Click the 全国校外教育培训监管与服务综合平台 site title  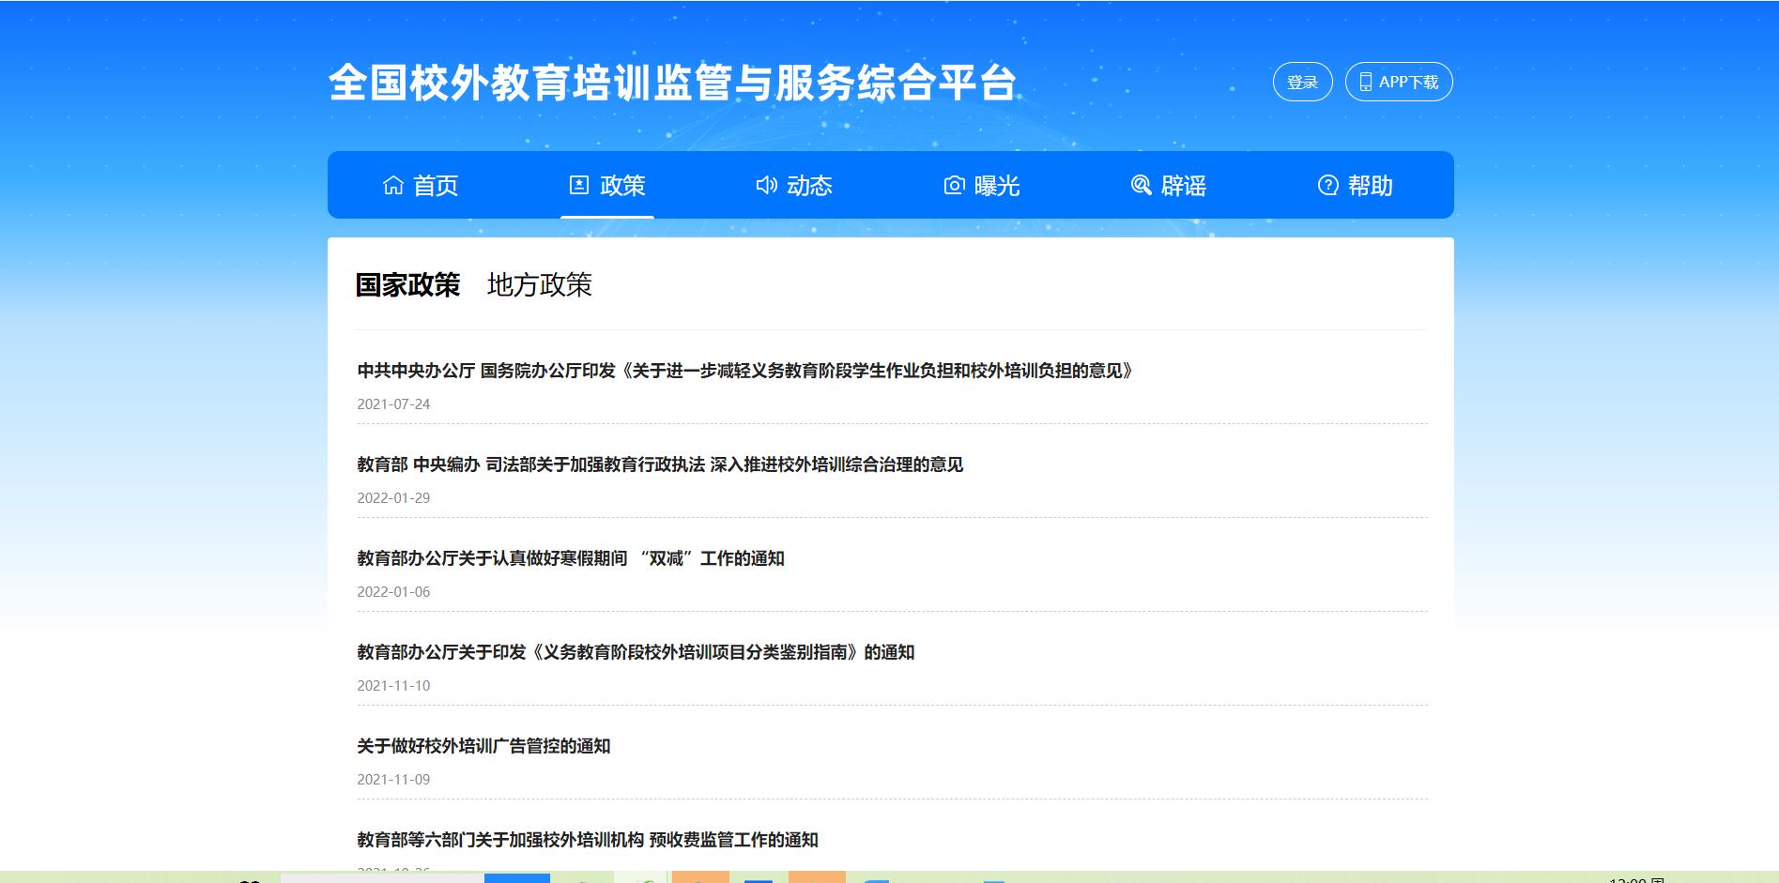point(672,84)
